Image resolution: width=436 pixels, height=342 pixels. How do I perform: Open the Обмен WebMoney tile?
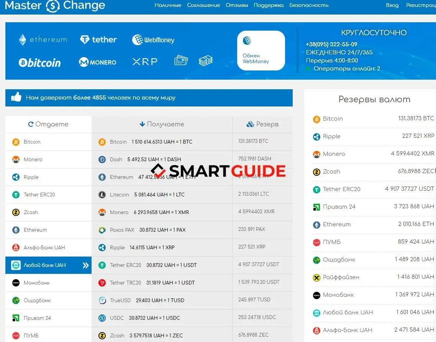261,51
